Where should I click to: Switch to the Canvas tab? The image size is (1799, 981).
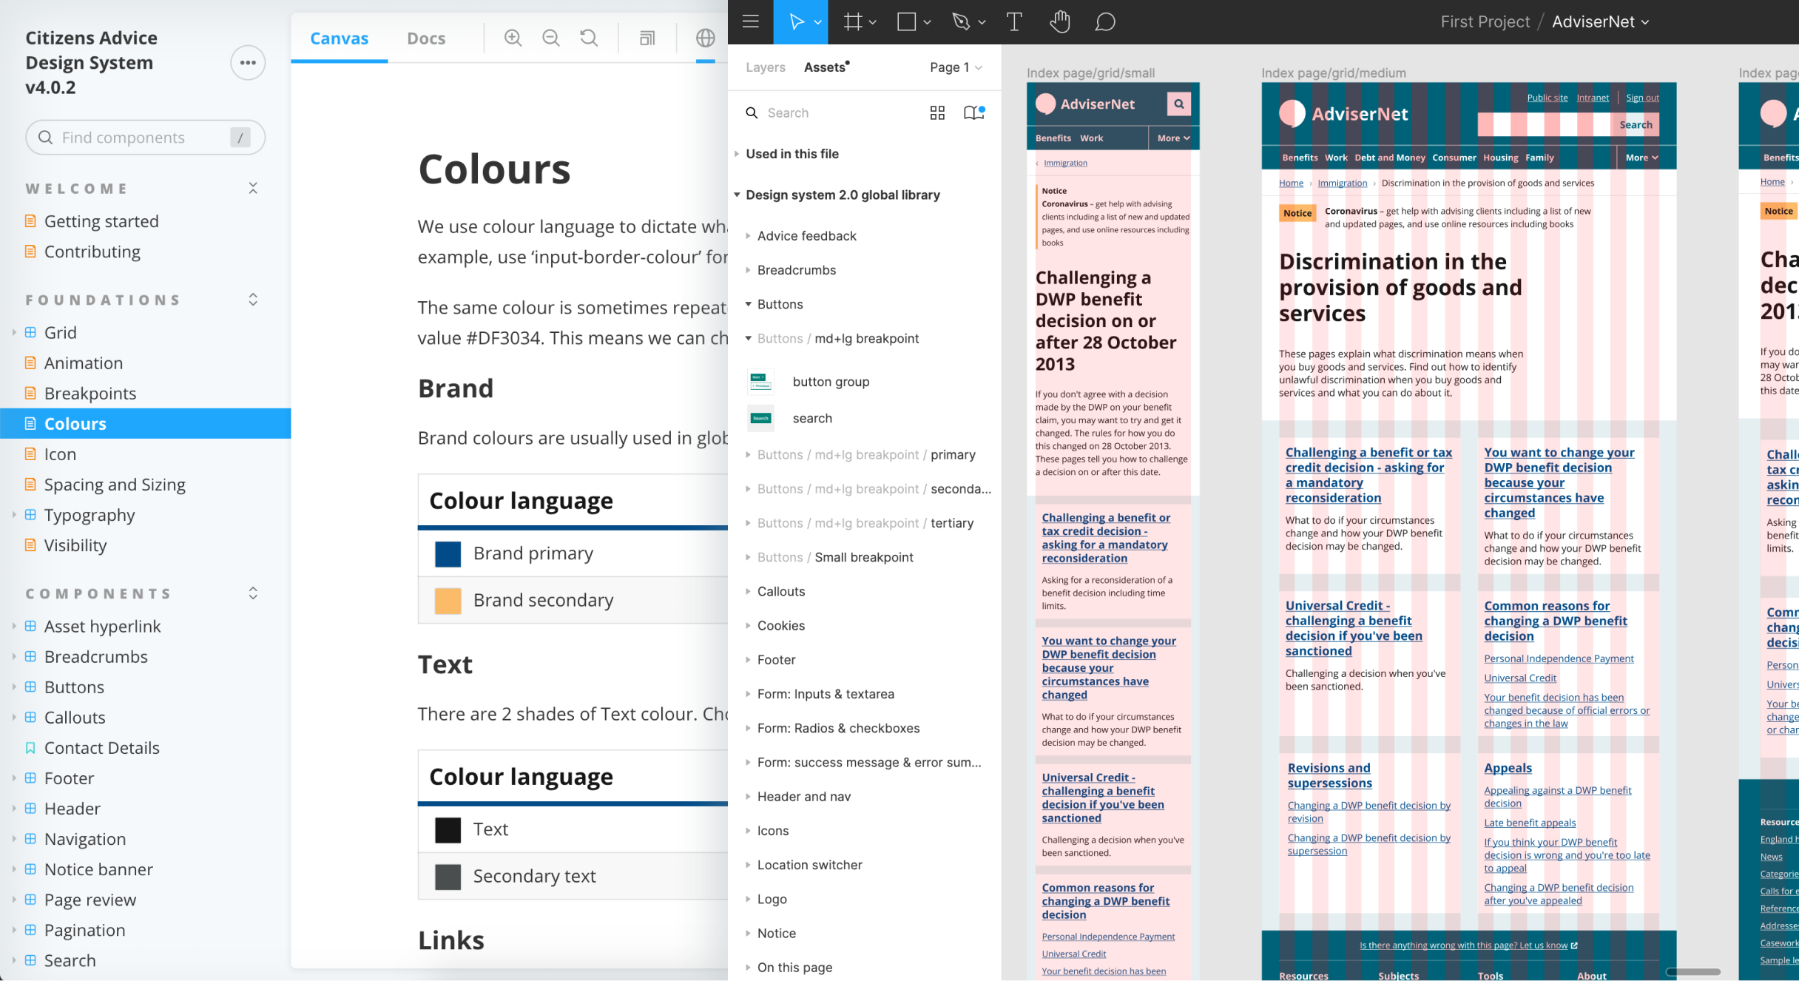click(339, 38)
